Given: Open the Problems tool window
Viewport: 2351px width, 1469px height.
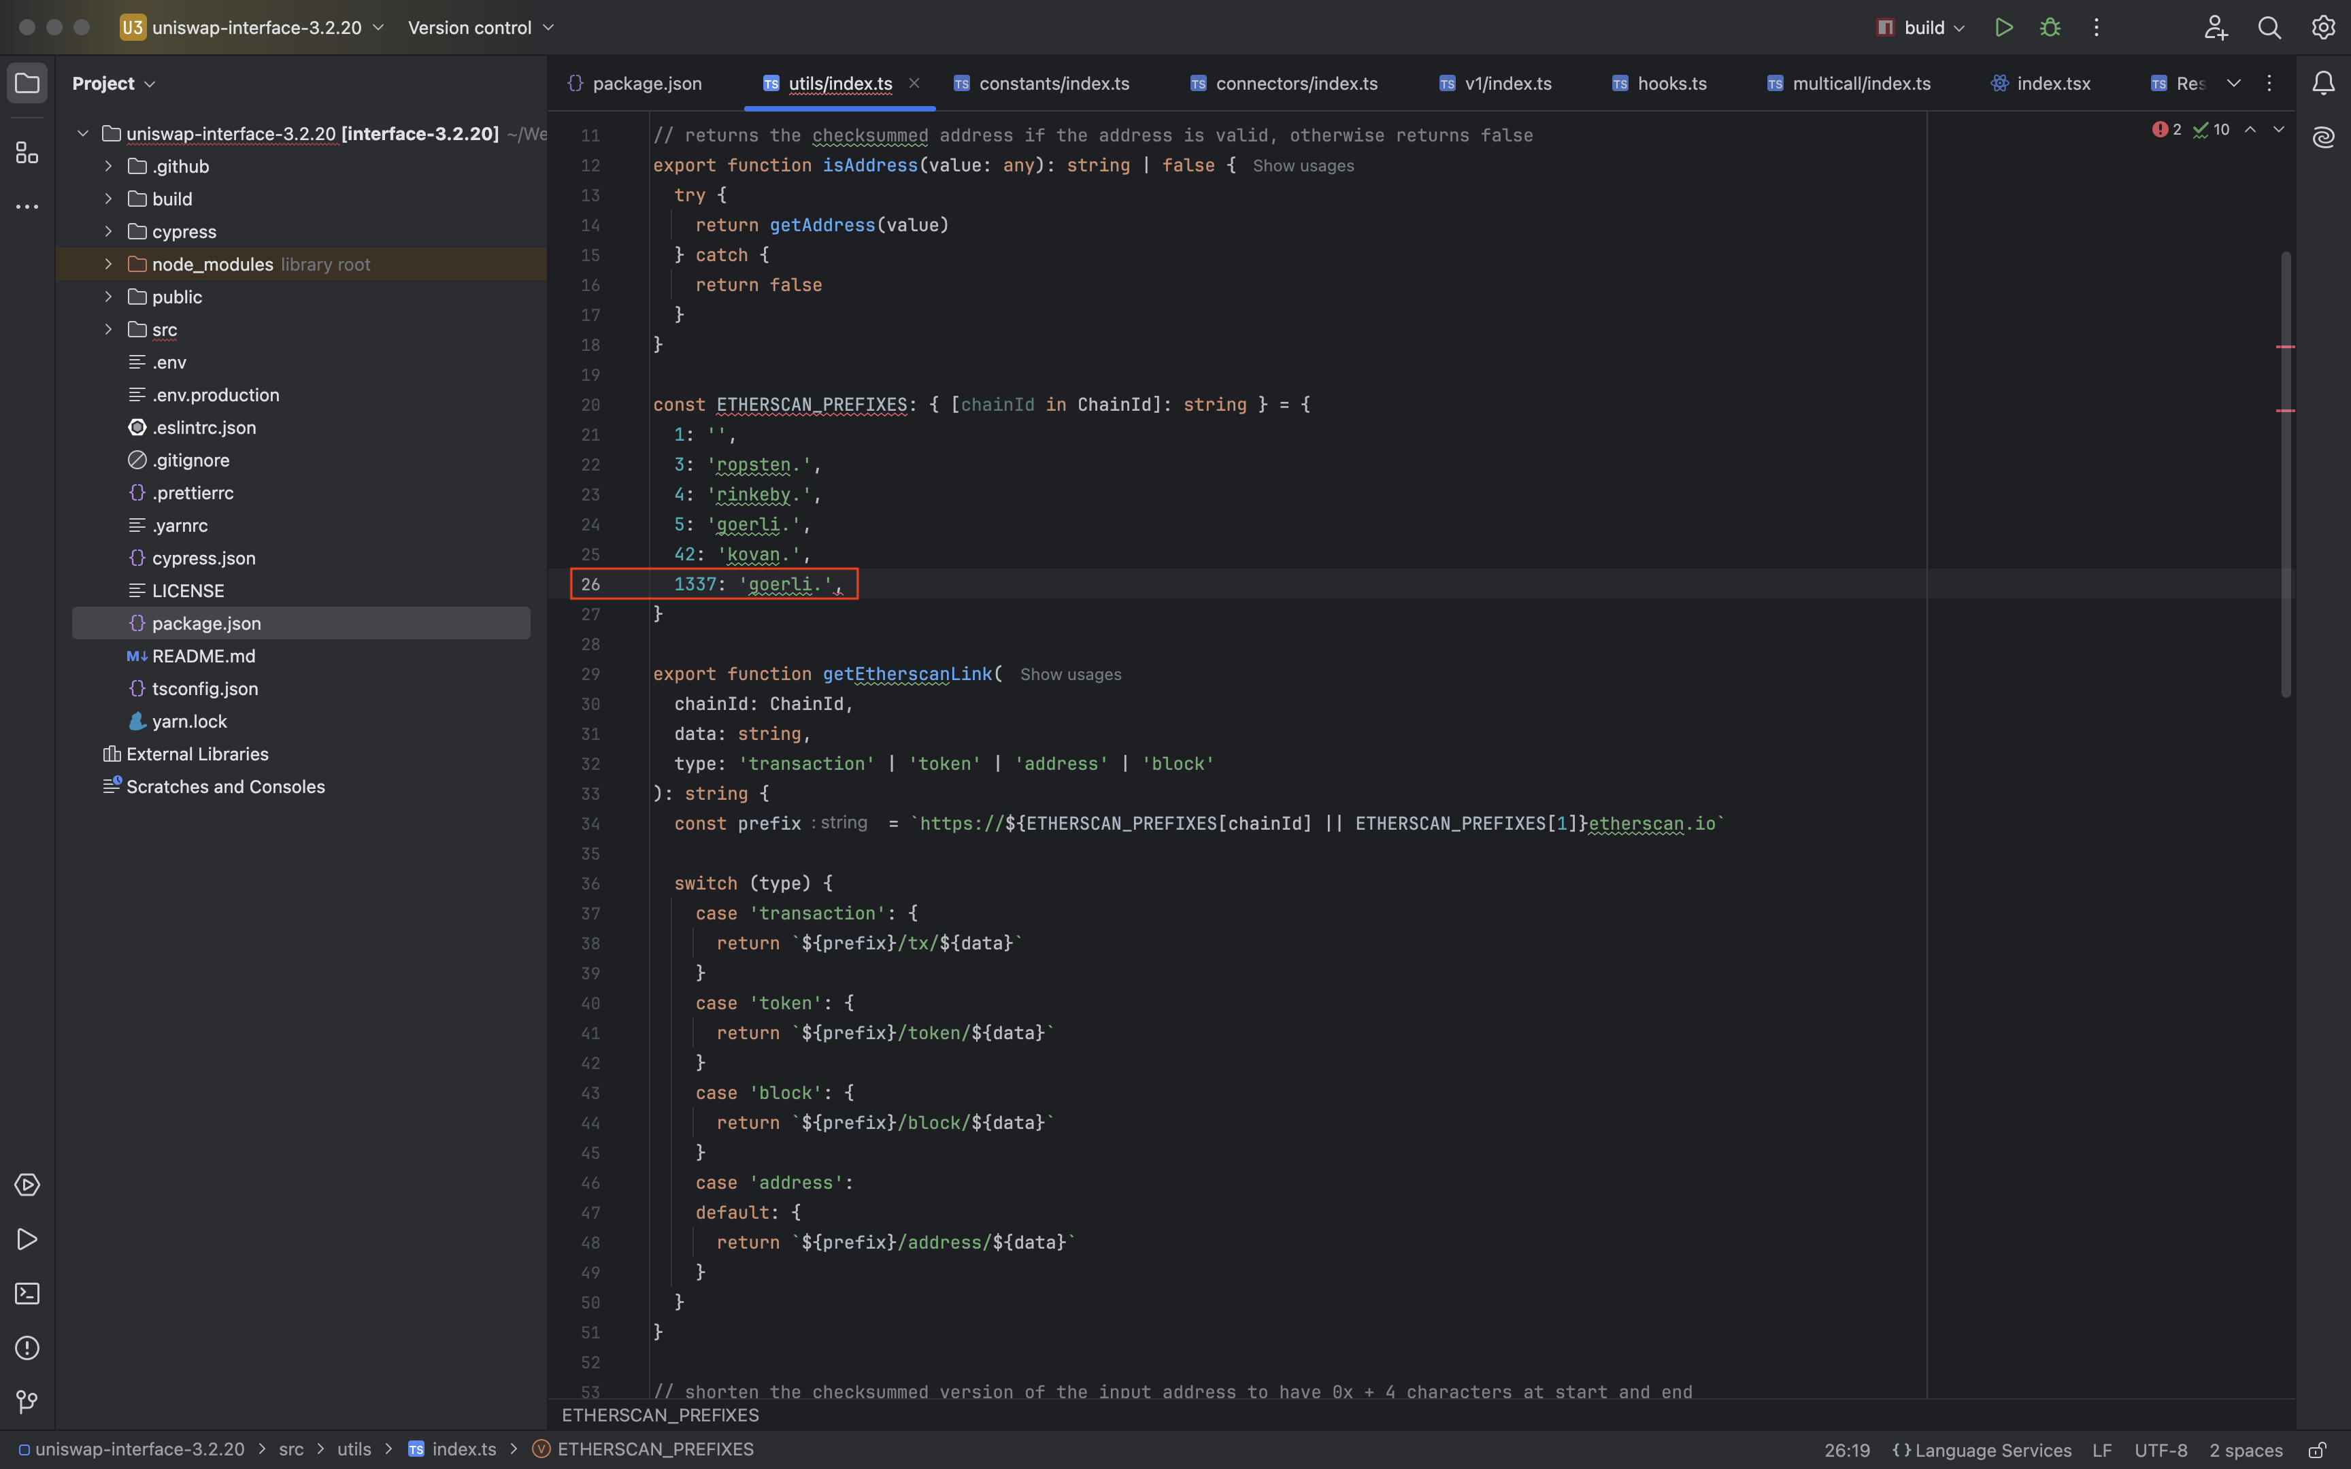Looking at the screenshot, I should 27,1349.
